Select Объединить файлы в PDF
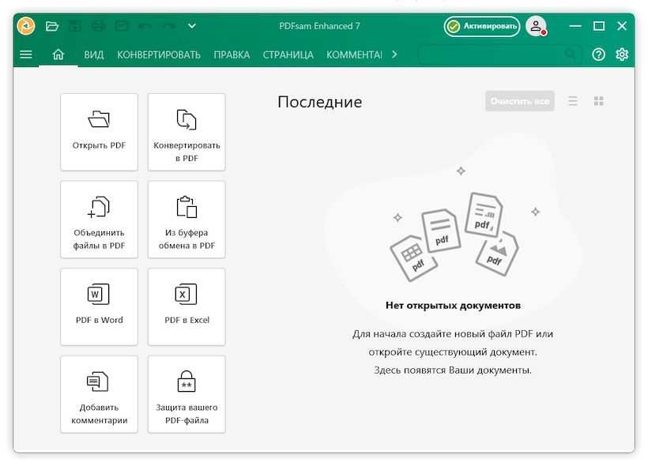Screen dimensions: 648x466 tap(99, 220)
